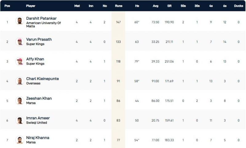Viewport: 246px width, 148px height.
Task: Click Affy Khan's avatar icon
Action: (x=20, y=61)
